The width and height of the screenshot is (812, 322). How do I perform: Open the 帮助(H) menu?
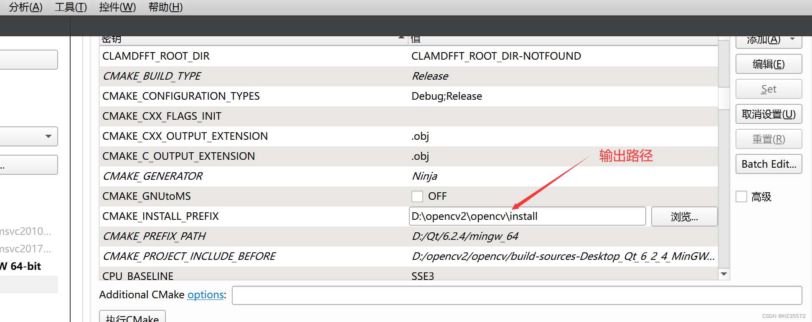pyautogui.click(x=165, y=7)
